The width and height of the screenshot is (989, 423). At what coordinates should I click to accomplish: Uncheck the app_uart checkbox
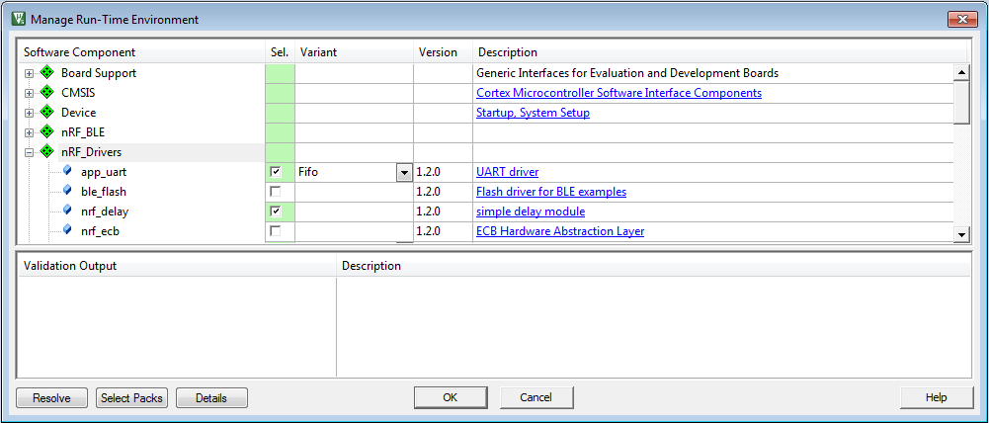coord(275,172)
